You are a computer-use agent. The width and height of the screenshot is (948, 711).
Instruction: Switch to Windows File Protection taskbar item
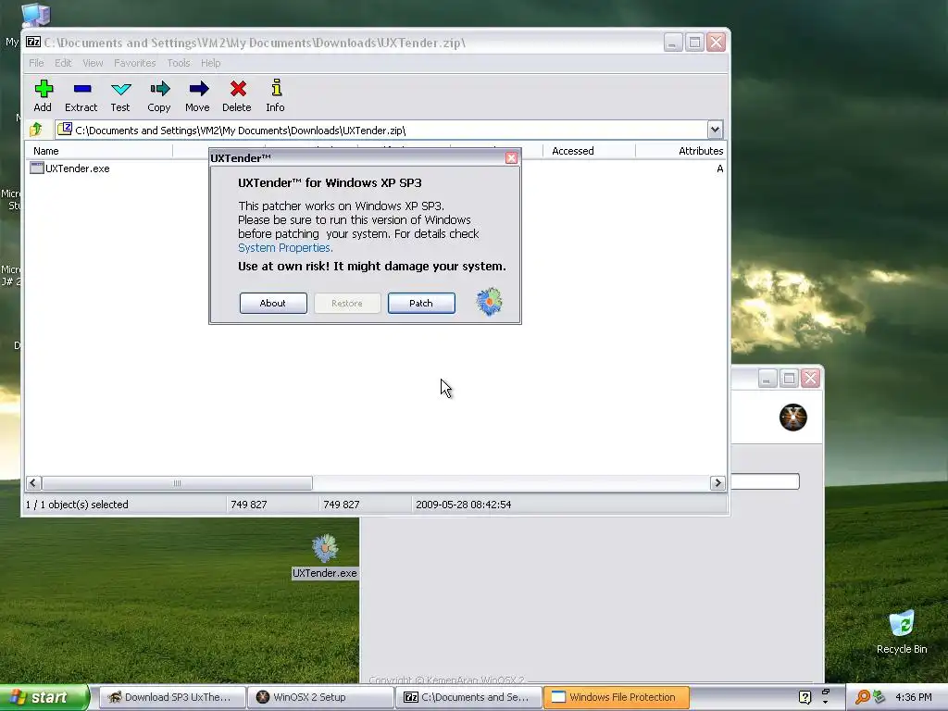pyautogui.click(x=617, y=697)
